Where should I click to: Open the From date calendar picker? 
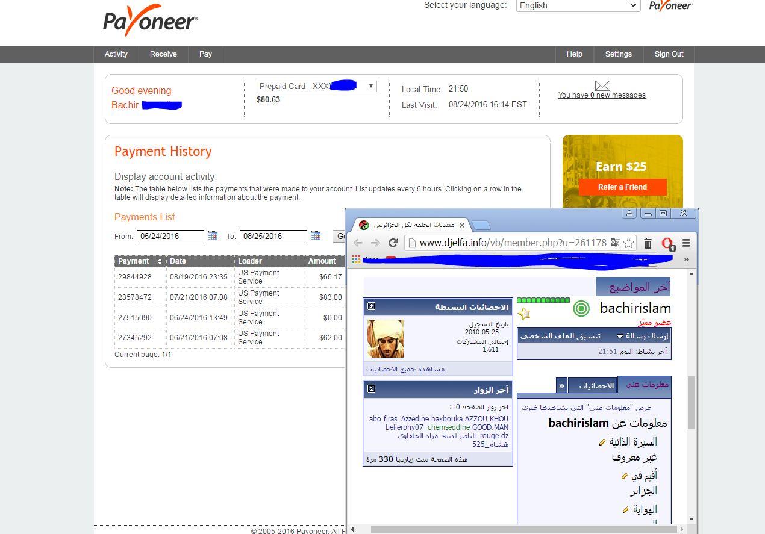click(x=213, y=236)
